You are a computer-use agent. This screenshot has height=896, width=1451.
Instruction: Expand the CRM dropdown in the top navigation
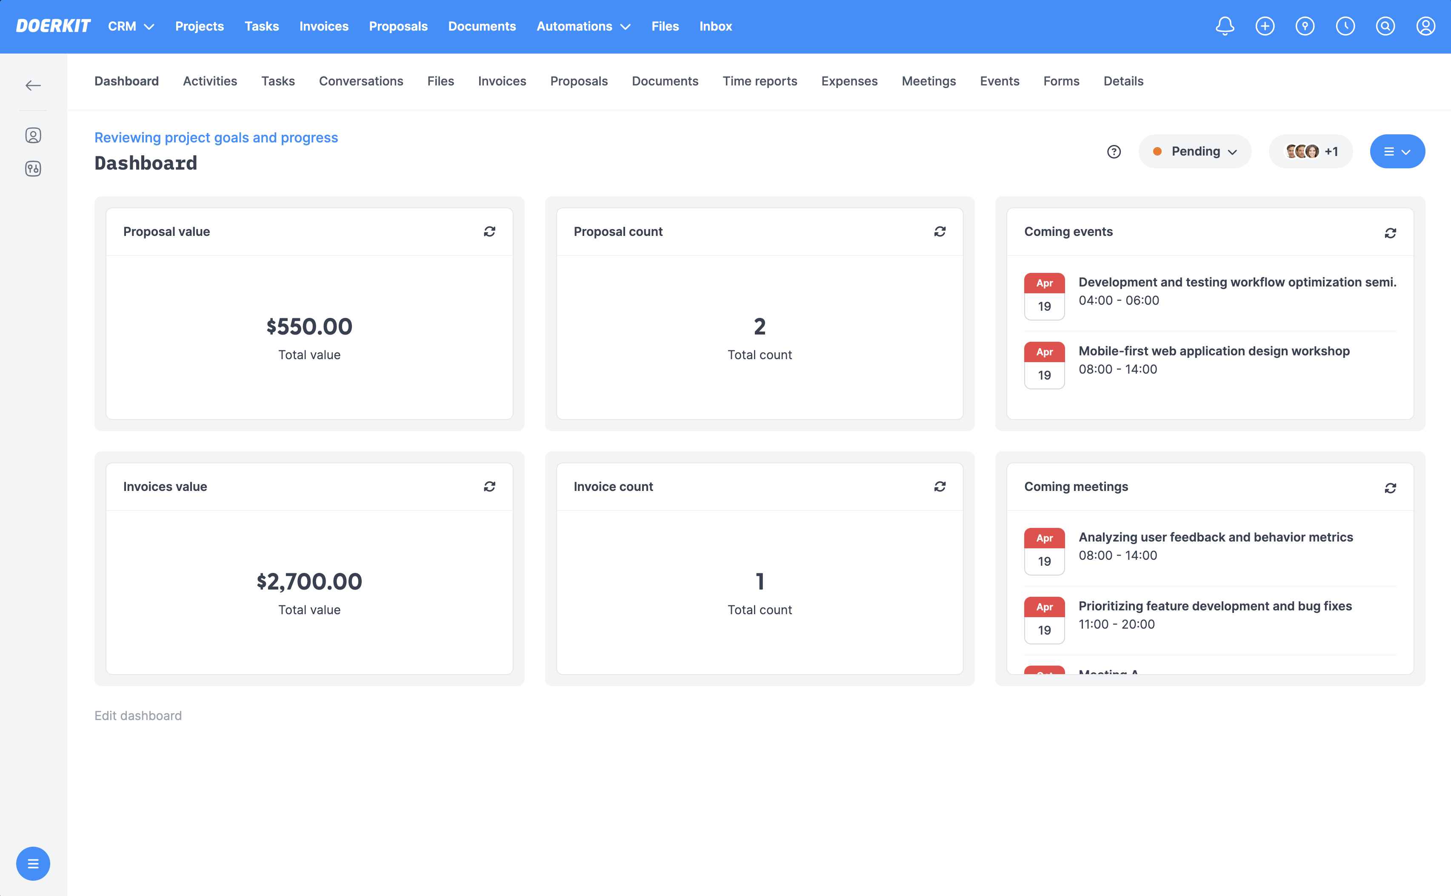(x=131, y=26)
